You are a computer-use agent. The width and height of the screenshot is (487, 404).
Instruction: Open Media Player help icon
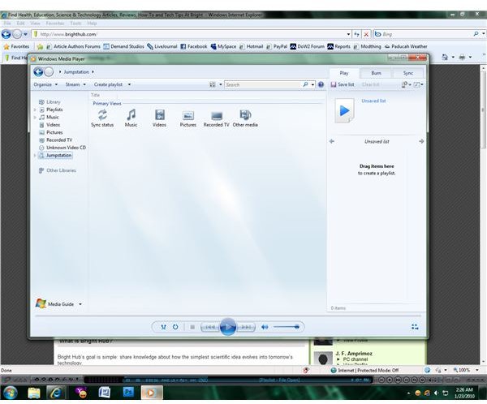coord(321,84)
